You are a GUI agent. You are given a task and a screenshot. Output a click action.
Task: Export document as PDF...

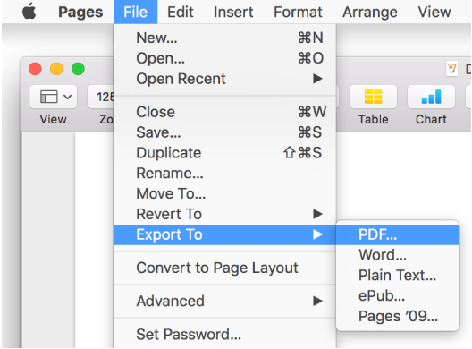click(x=398, y=234)
